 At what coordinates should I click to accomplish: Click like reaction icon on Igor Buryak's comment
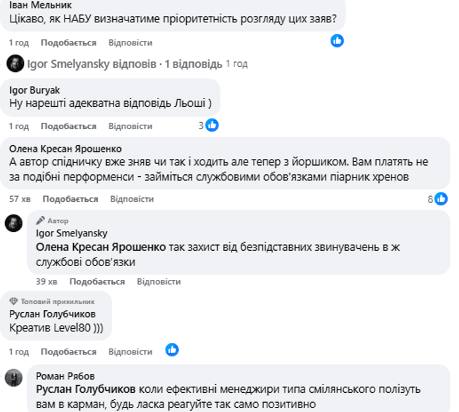(212, 125)
